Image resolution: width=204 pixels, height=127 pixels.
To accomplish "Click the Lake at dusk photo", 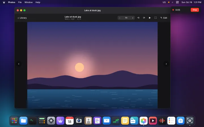I will pos(92,65).
